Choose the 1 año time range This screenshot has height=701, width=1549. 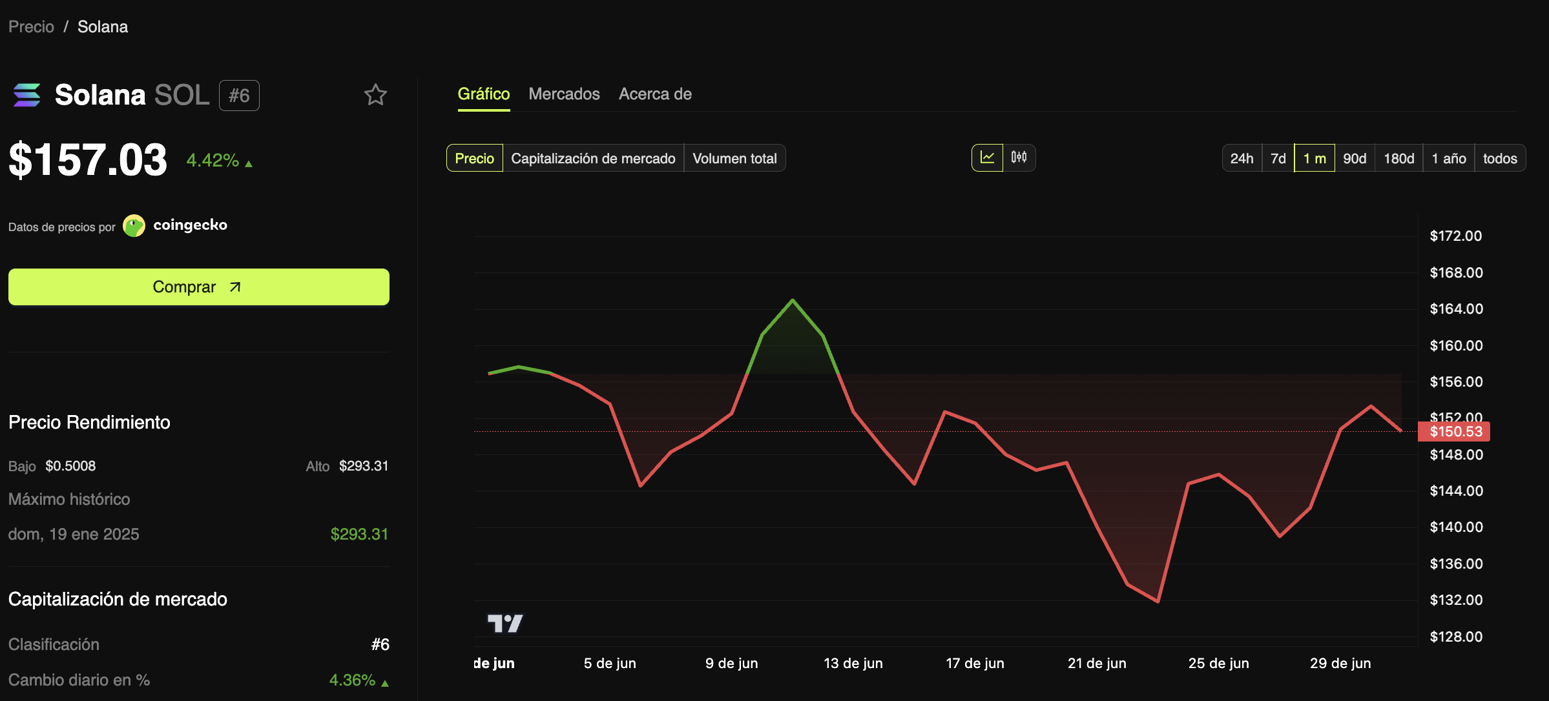(1448, 158)
